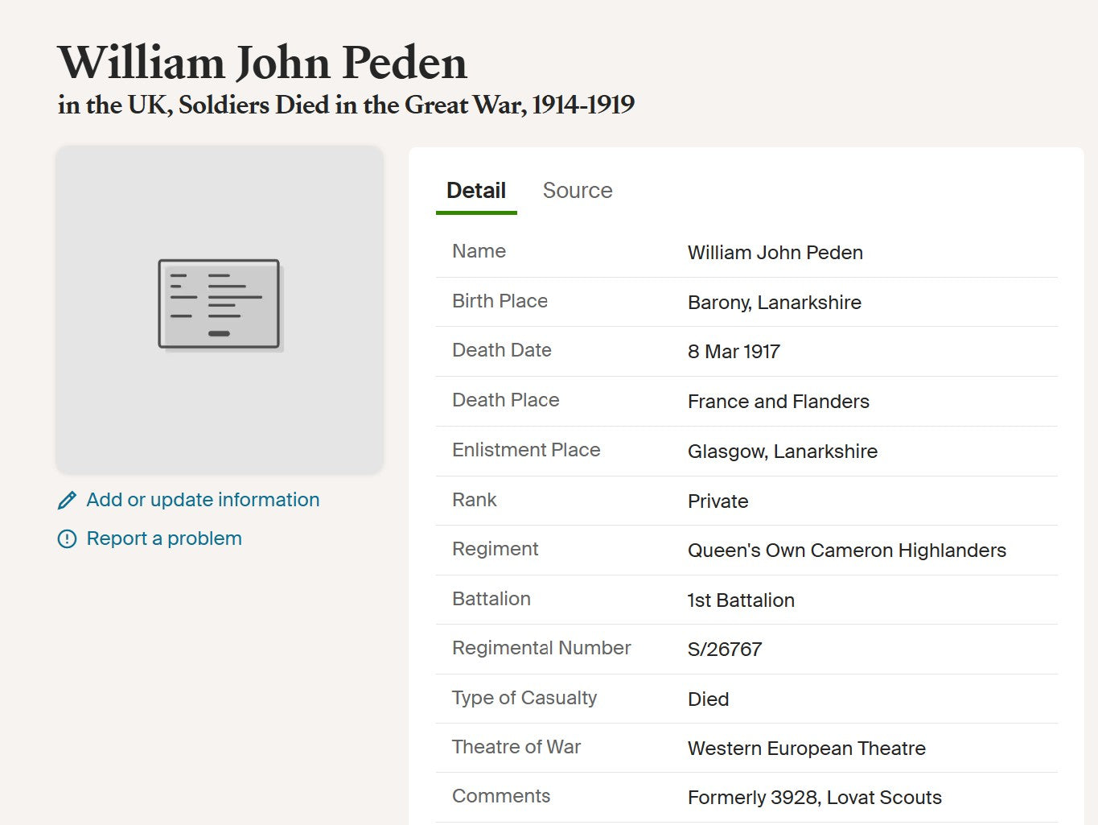Image resolution: width=1098 pixels, height=825 pixels.
Task: Click the Soldiers Died in the Great War subtitle
Action: (346, 105)
